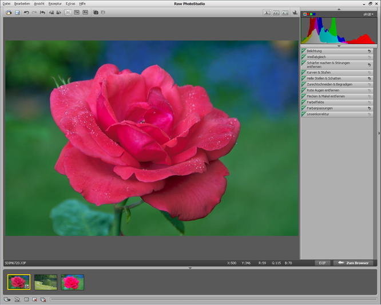Undo the last edit with the undo arrow
Image resolution: width=381 pixels, height=305 pixels.
click(x=26, y=12)
